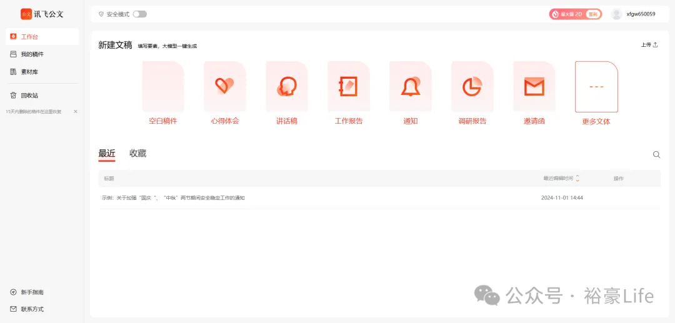675x323 pixels.
Task: Click the 心得体会 label
Action: click(225, 121)
